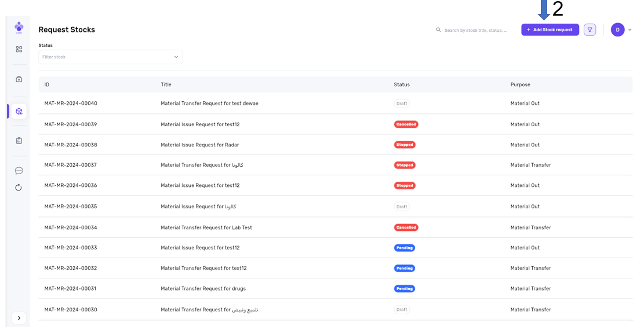Focus the stock search input field
The height and width of the screenshot is (327, 644).
[475, 30]
